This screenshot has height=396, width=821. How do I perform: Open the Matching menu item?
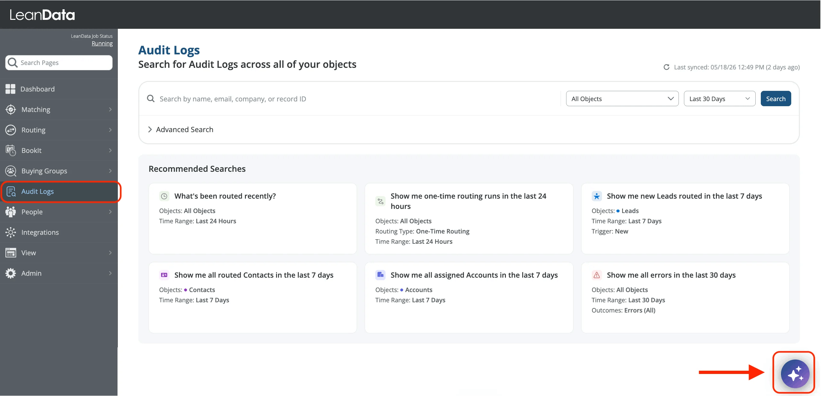pyautogui.click(x=59, y=109)
